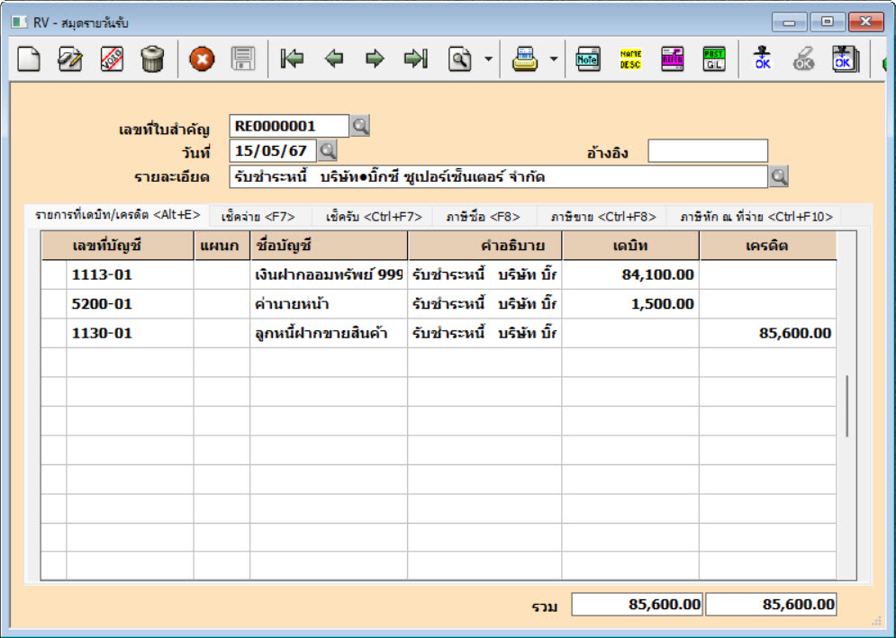
Task: Click the floppy disk save icon
Action: [243, 58]
